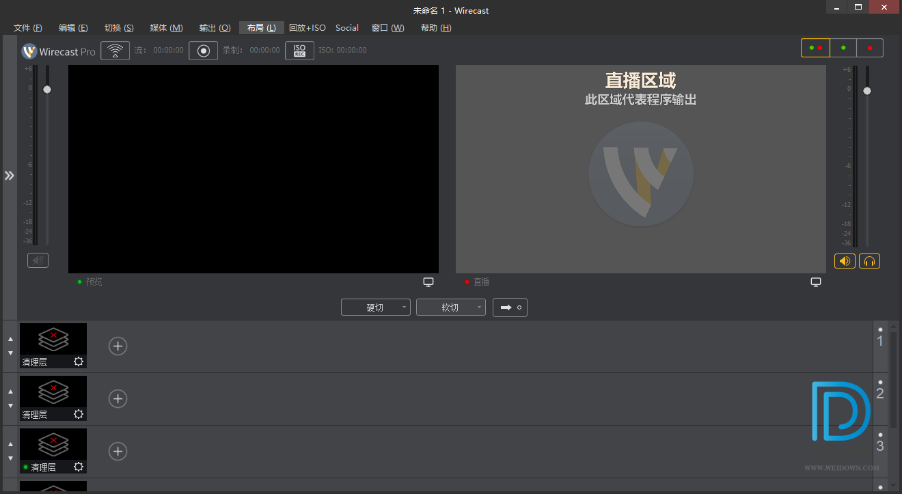Image resolution: width=902 pixels, height=494 pixels.
Task: Expand the left side panel chevrons
Action: coord(9,176)
